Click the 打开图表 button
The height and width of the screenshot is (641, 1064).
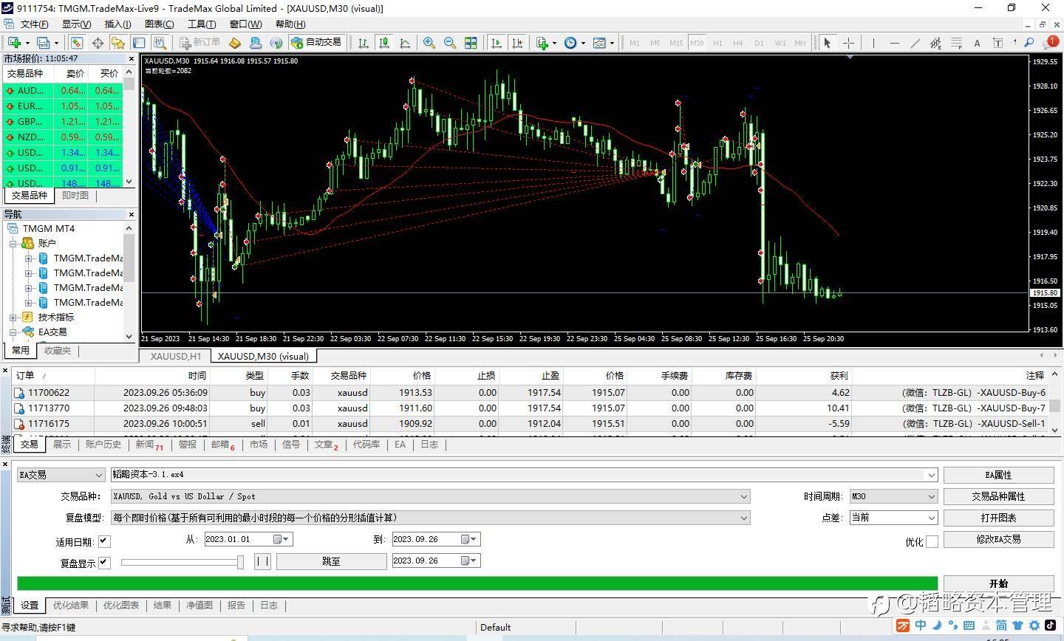click(x=998, y=518)
